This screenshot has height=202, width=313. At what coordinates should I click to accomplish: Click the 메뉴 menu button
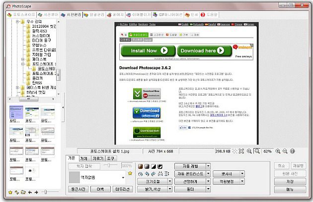tap(290, 190)
